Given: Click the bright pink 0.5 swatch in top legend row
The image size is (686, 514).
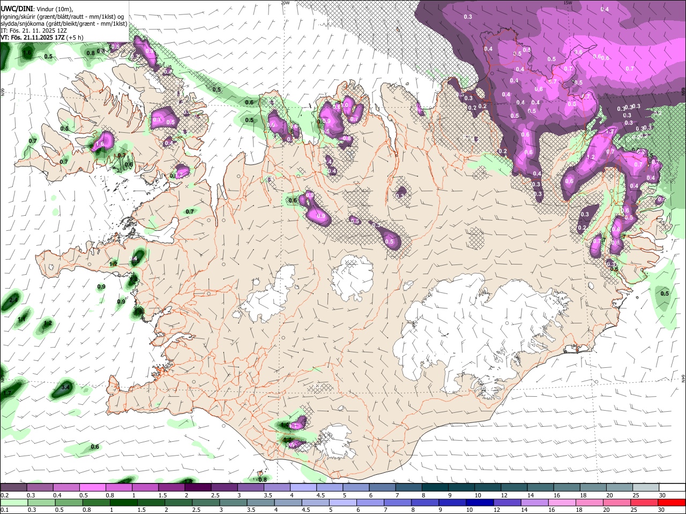Looking at the screenshot, I should [x=92, y=488].
